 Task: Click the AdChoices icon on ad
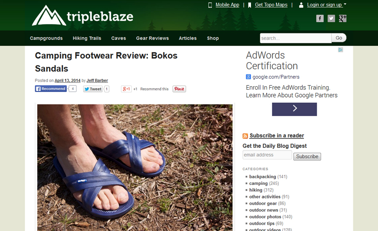click(340, 50)
